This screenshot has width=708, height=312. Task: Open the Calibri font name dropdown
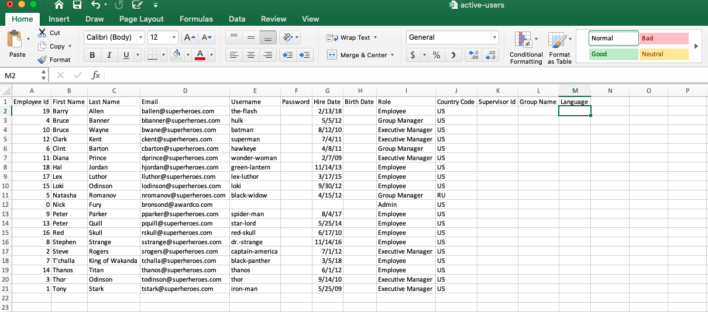(x=140, y=37)
